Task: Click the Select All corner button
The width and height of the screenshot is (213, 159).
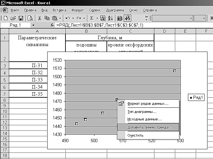Action: click(x=5, y=31)
